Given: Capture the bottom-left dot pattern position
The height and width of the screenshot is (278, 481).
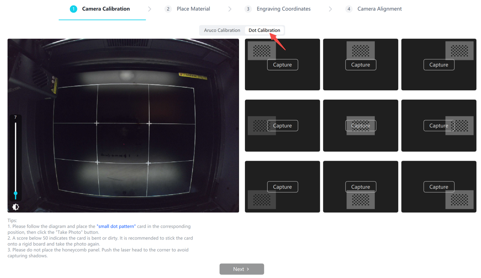Looking at the screenshot, I should [x=282, y=187].
